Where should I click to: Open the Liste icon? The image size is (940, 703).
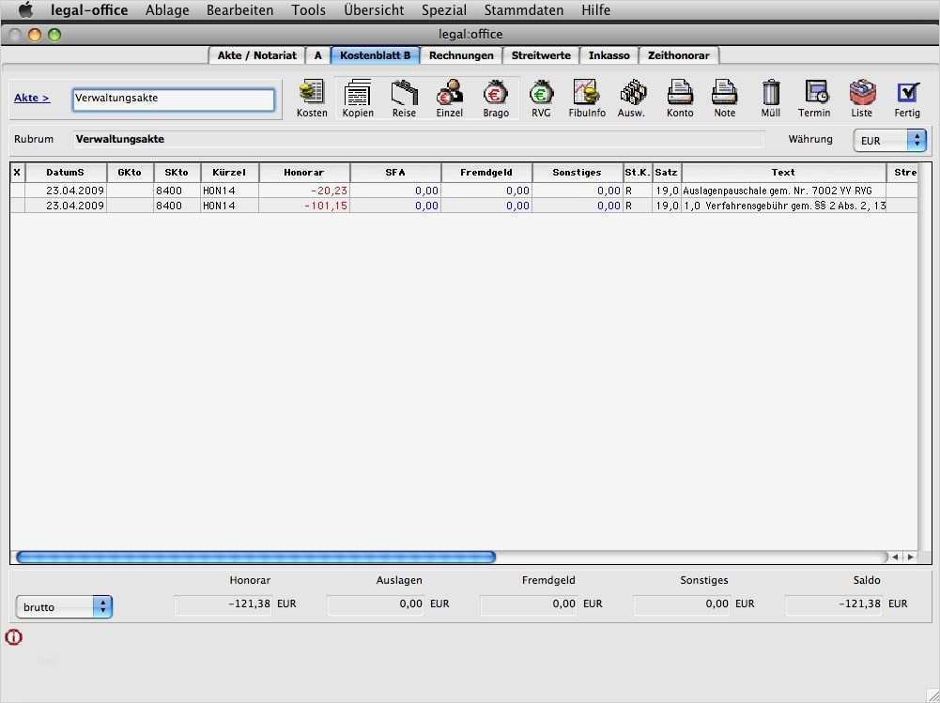coord(862,99)
